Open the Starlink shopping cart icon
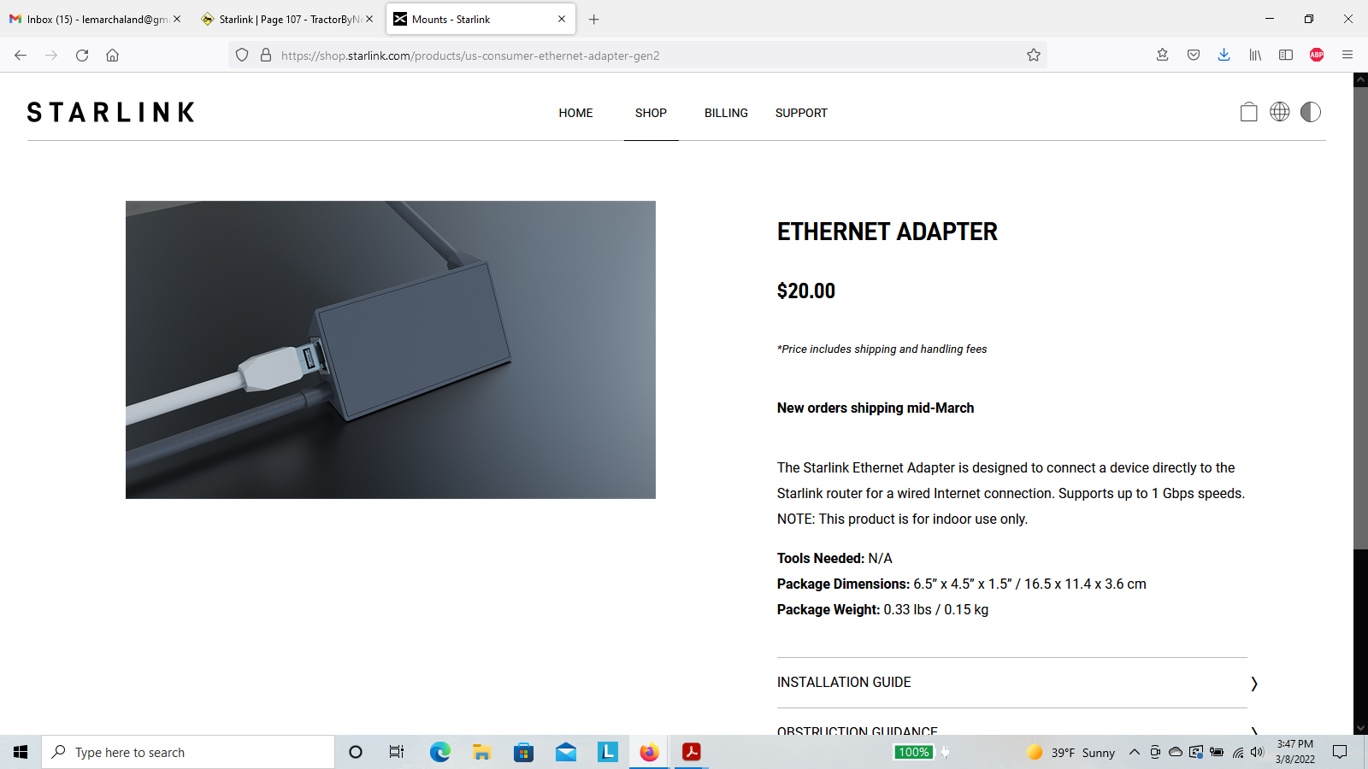 (x=1248, y=112)
